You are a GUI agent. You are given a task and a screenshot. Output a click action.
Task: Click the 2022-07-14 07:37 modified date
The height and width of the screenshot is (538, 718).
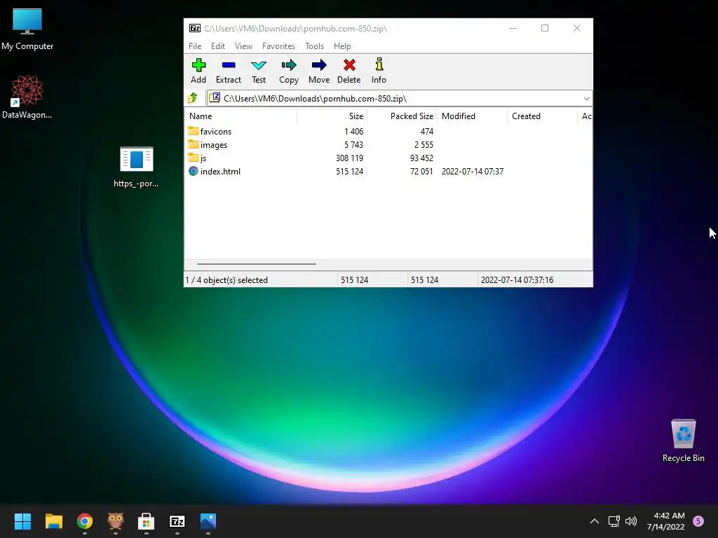pyautogui.click(x=472, y=172)
